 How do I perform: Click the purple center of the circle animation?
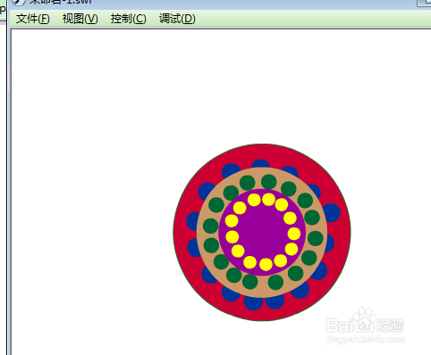coord(262,232)
